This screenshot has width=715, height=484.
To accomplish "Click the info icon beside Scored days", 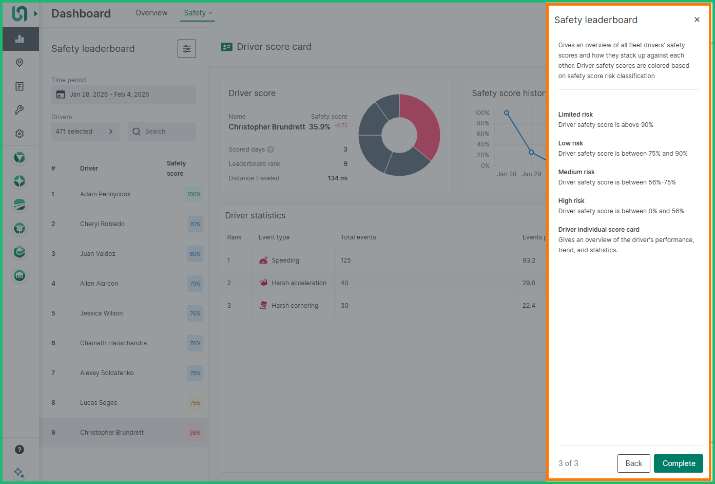I will click(x=270, y=150).
